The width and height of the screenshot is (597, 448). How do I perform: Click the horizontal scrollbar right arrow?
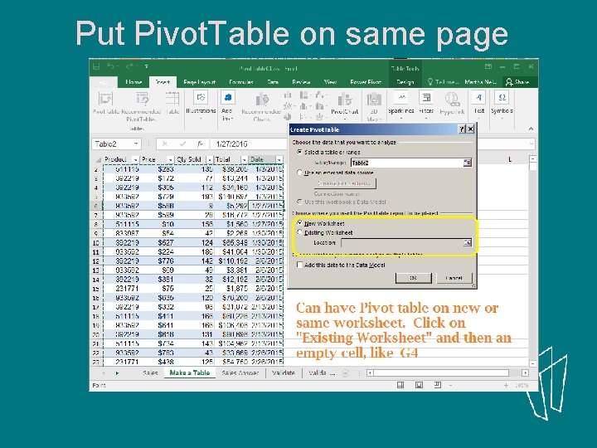pyautogui.click(x=525, y=373)
